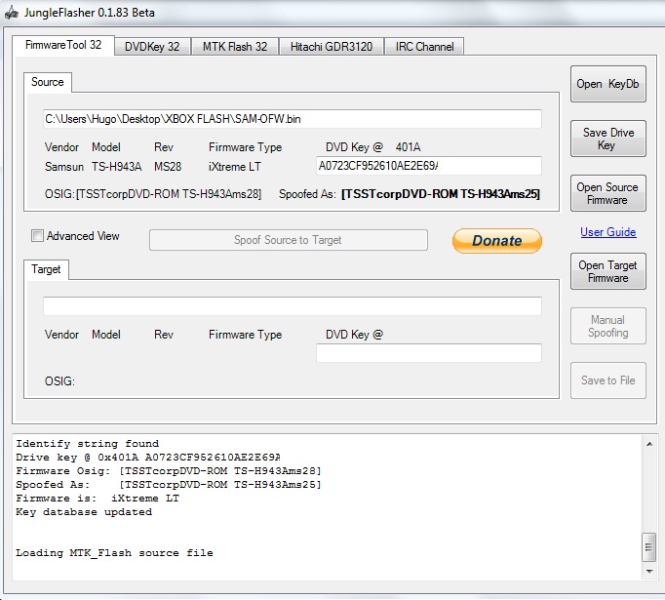
Task: Click 'Identify string found' log line
Action: pyautogui.click(x=88, y=444)
